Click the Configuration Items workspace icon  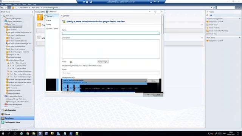[x=3, y=122]
